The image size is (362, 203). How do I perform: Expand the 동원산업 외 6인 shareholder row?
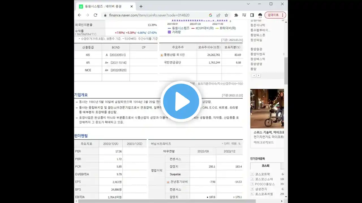click(162, 55)
